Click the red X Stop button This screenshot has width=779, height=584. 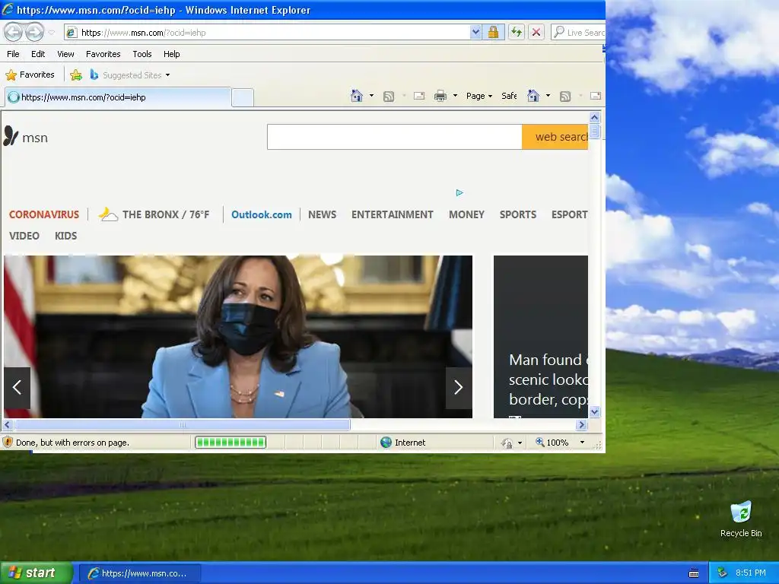536,33
